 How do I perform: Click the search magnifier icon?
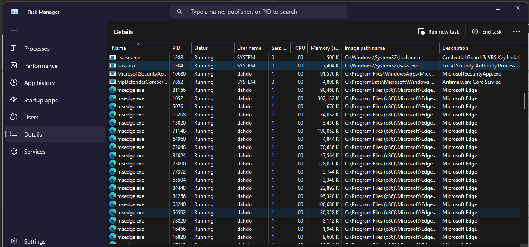click(x=180, y=12)
